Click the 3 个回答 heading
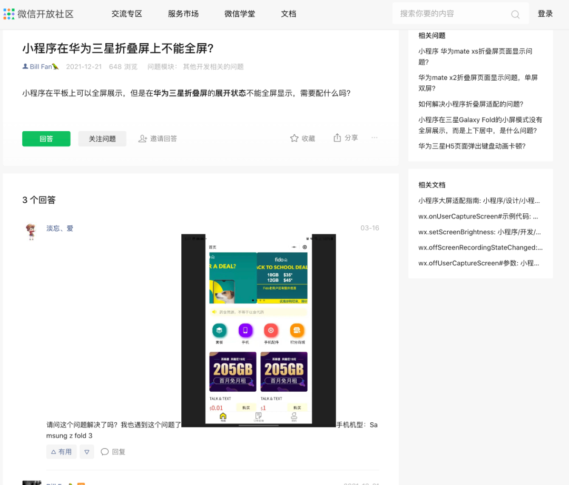 coord(39,200)
